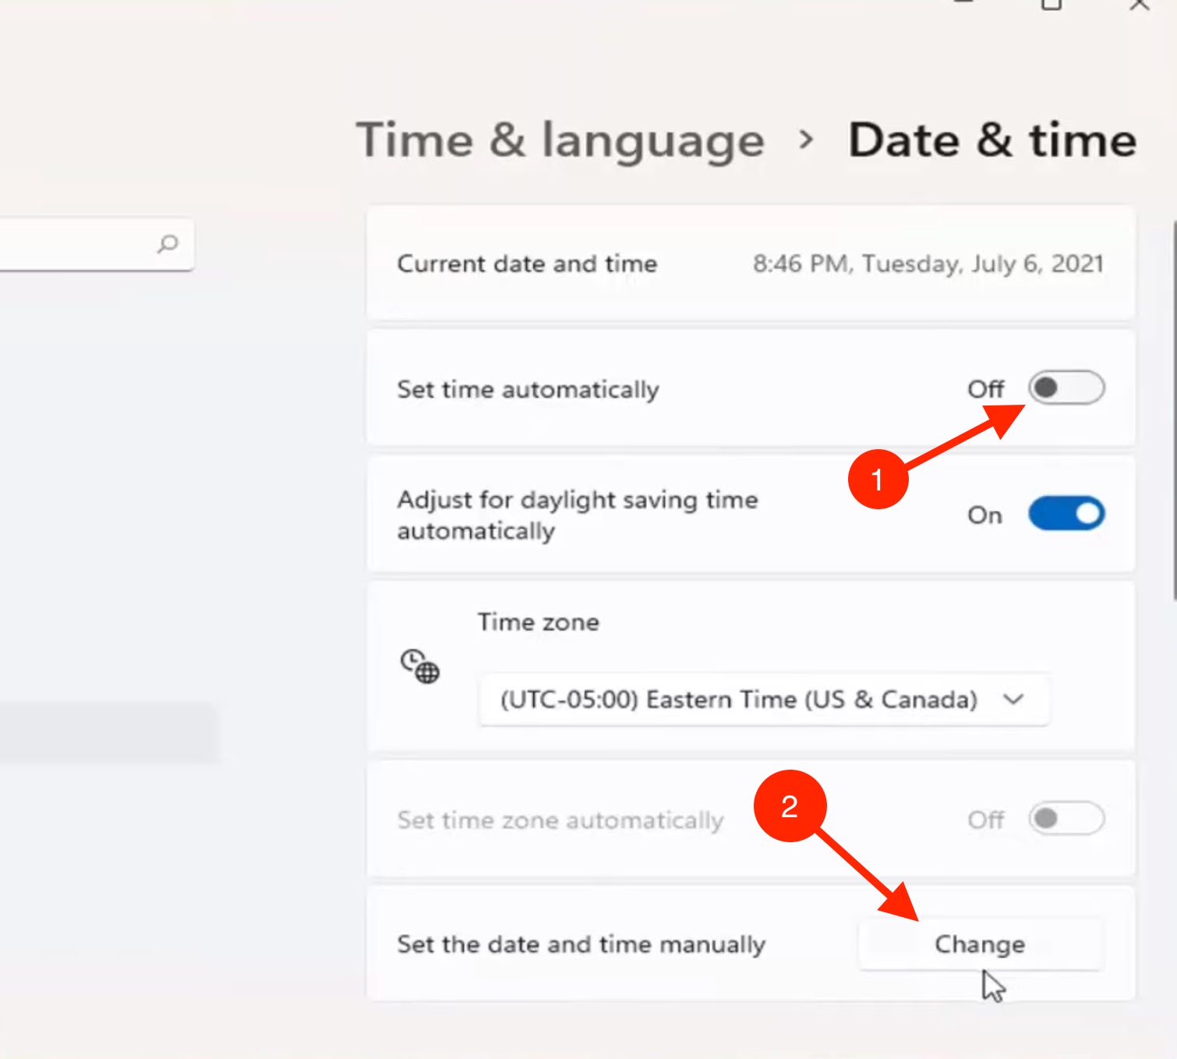Open the Eastern Time zone dropdown
The image size is (1177, 1059).
click(x=764, y=700)
